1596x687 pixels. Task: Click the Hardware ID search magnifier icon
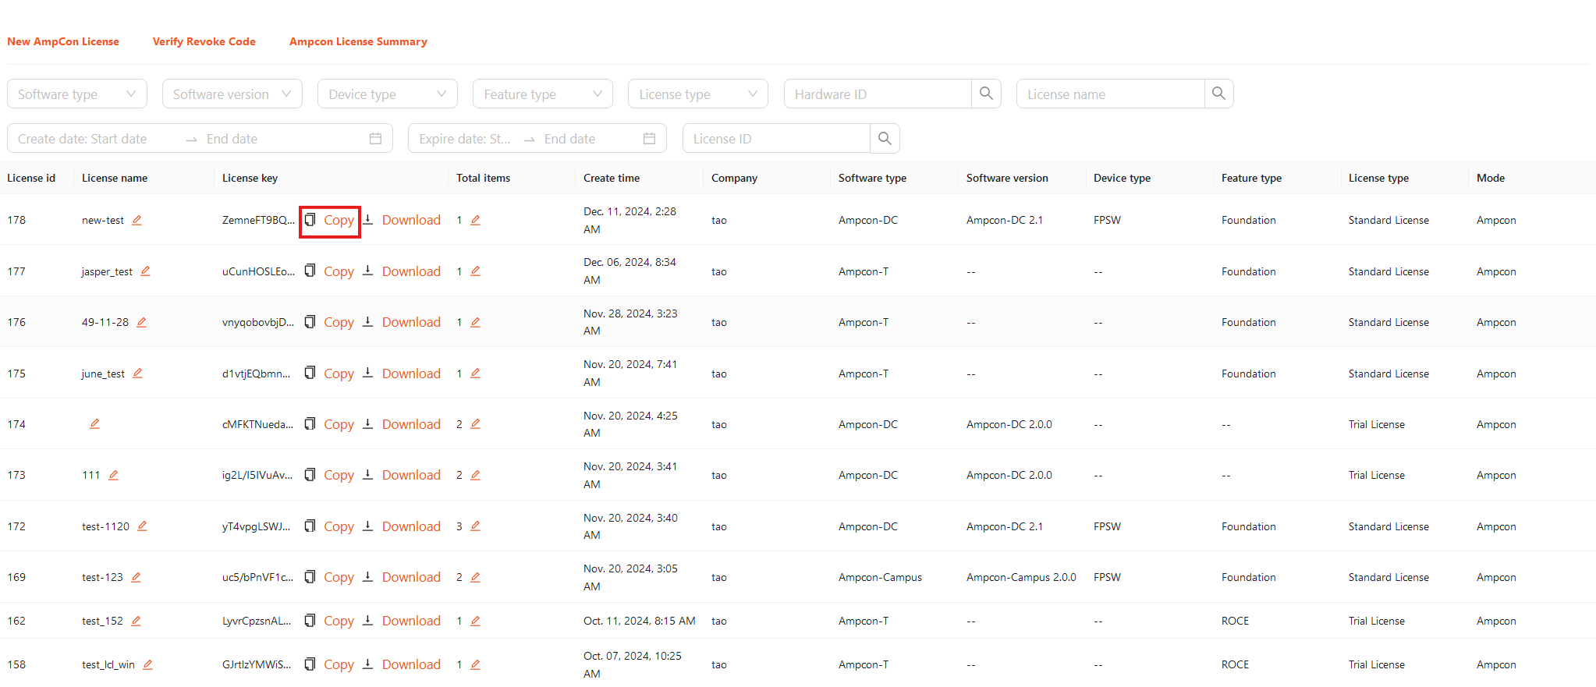pos(986,94)
